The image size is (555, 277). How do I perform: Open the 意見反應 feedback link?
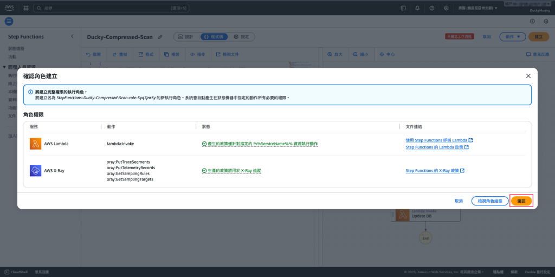coord(537,55)
